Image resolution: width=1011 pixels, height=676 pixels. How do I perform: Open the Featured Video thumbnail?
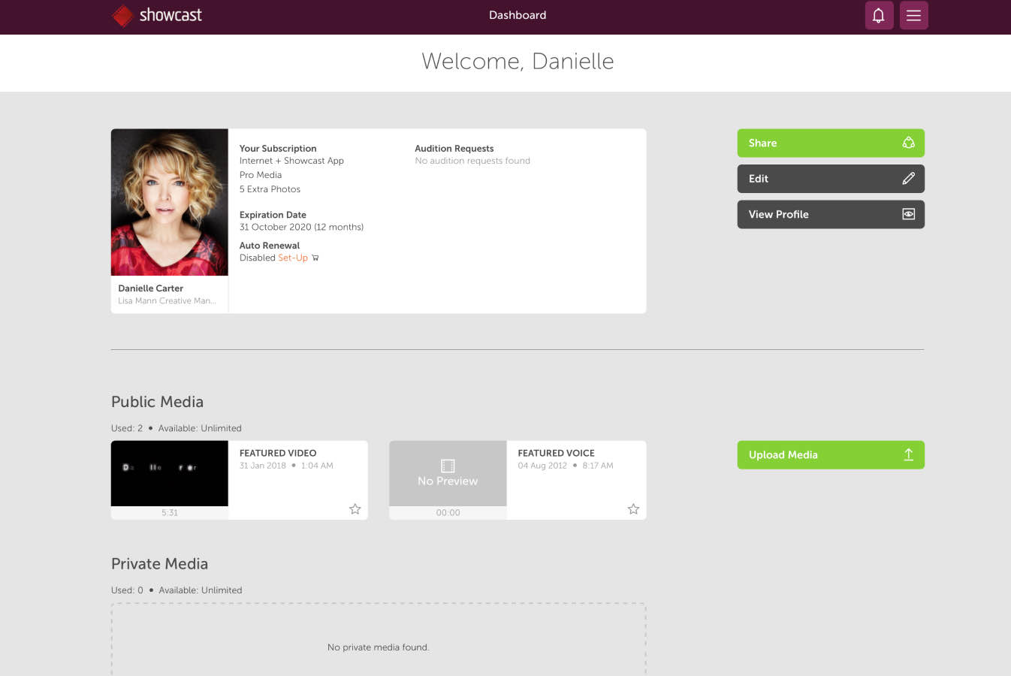170,473
